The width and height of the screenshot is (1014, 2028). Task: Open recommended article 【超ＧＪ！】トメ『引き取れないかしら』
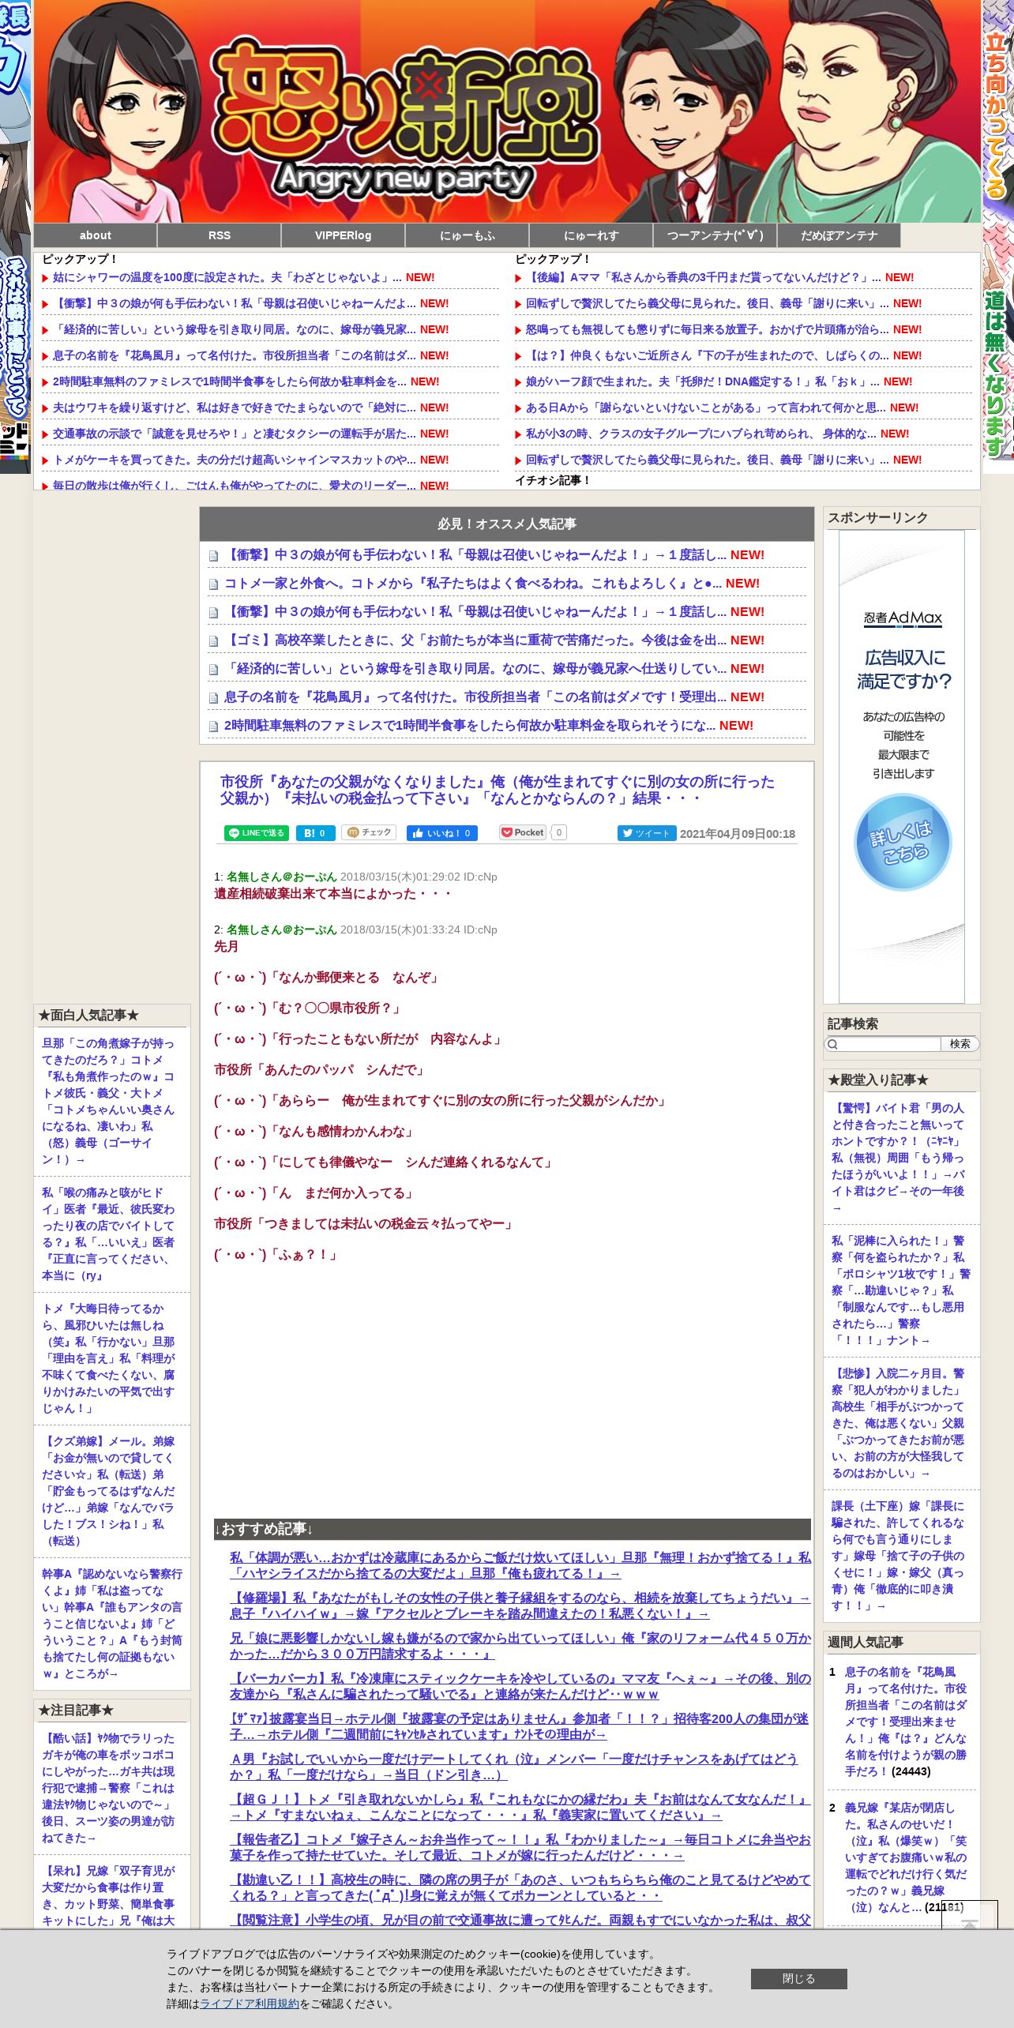pyautogui.click(x=520, y=1807)
